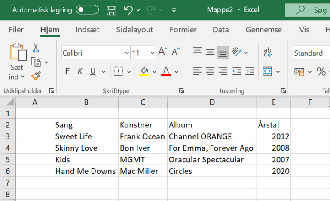The width and height of the screenshot is (330, 201).
Task: Click the Wrap Text ab icon
Action: tap(268, 53)
